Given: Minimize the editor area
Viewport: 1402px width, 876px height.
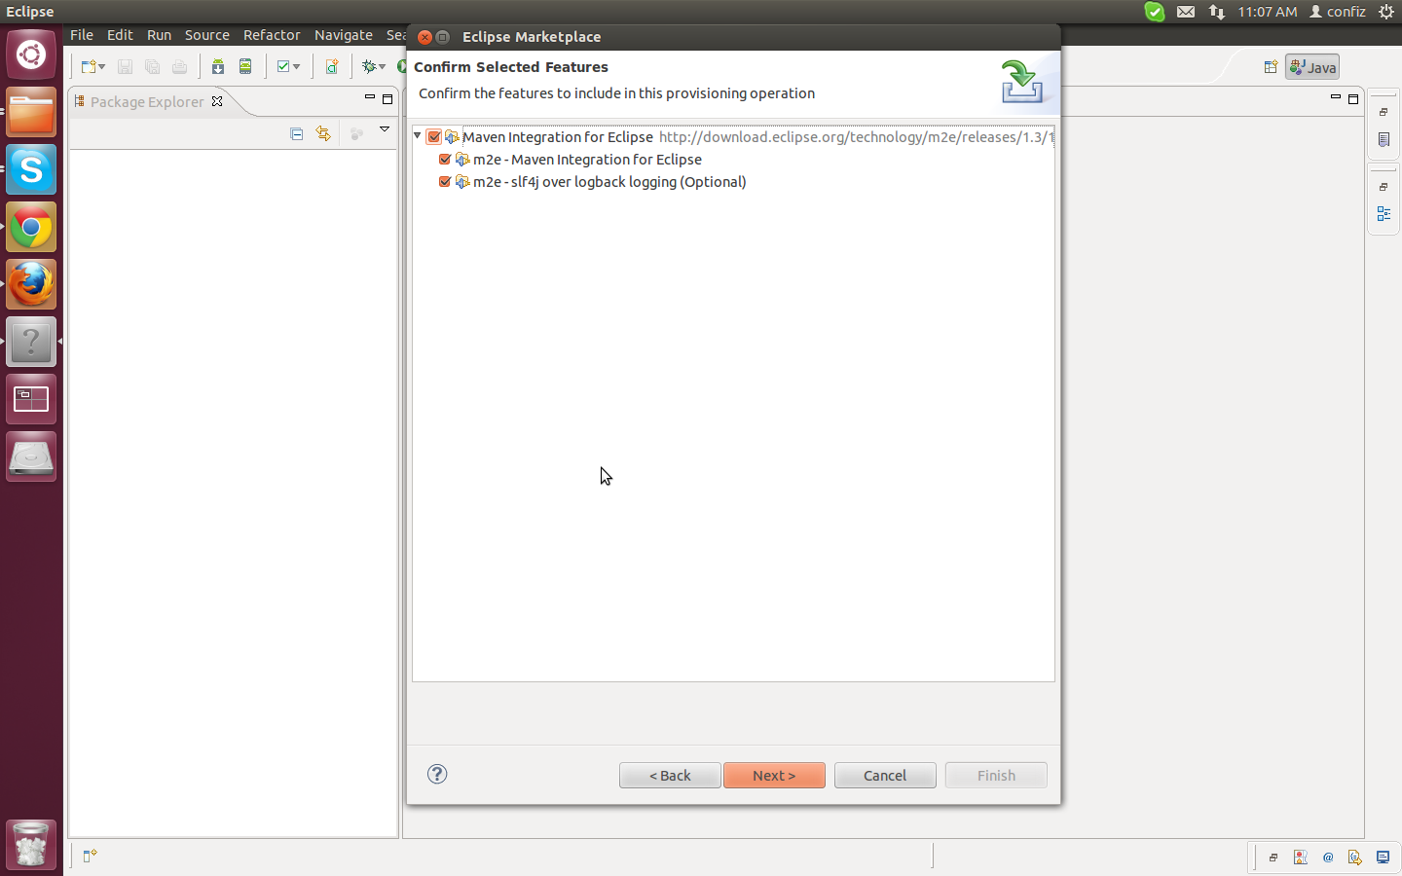Looking at the screenshot, I should 1336,97.
